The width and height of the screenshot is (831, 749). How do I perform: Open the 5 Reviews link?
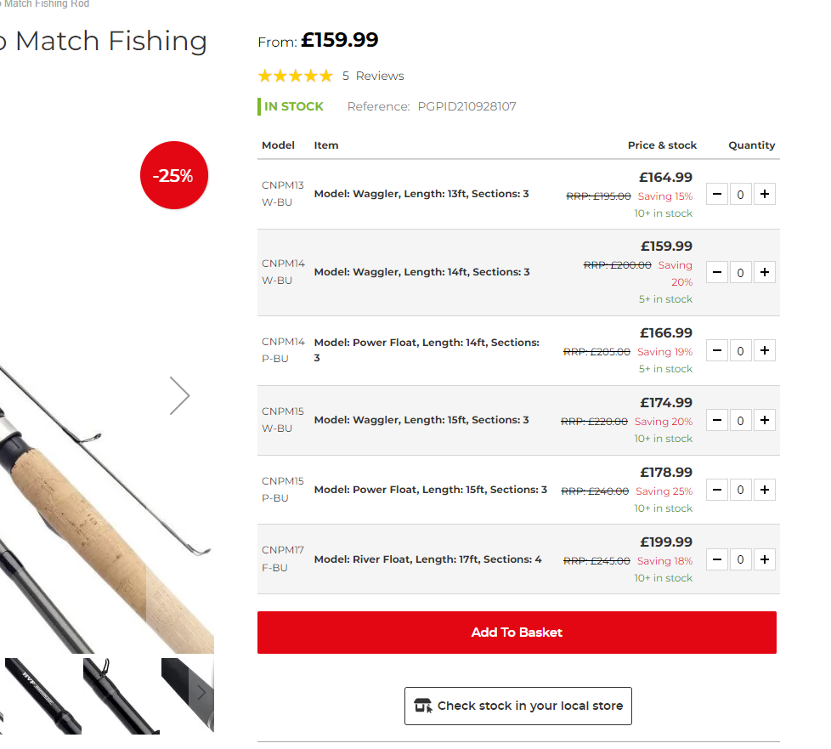(373, 77)
